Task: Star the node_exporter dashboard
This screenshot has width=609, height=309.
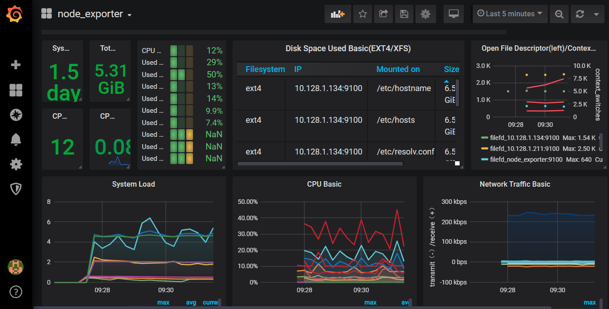Action: 362,14
